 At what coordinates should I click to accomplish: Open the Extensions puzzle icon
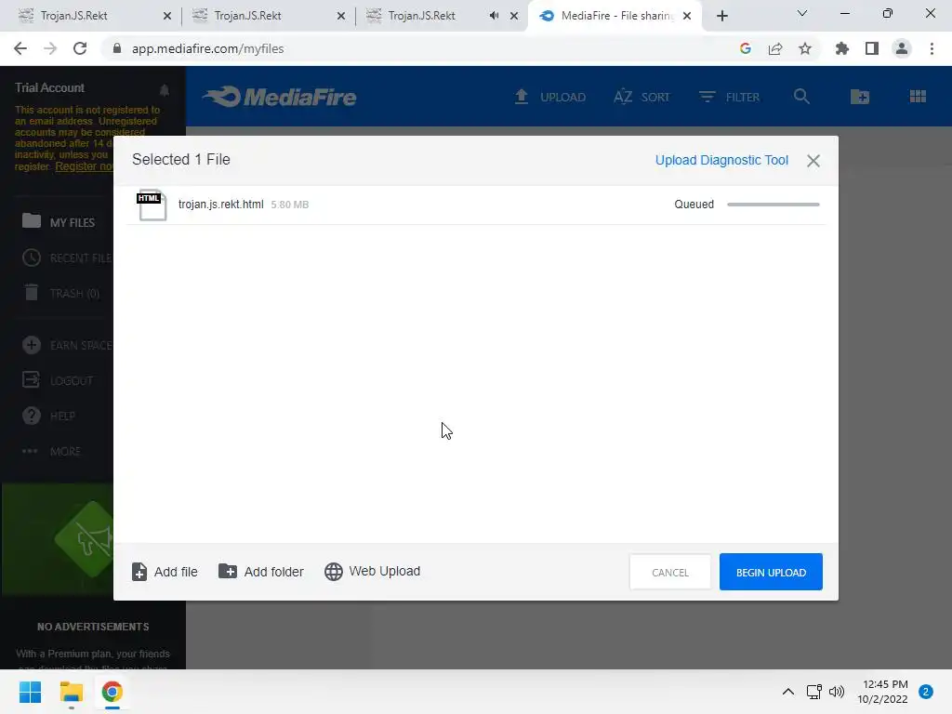click(x=842, y=48)
